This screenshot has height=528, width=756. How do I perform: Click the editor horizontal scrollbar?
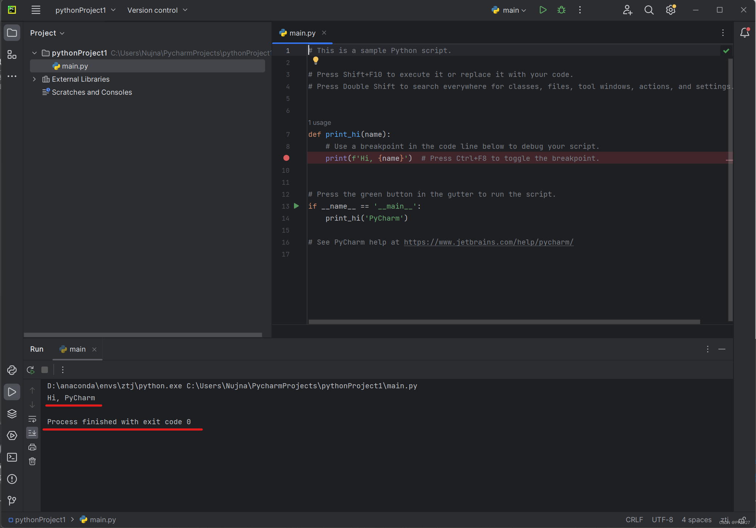point(504,322)
